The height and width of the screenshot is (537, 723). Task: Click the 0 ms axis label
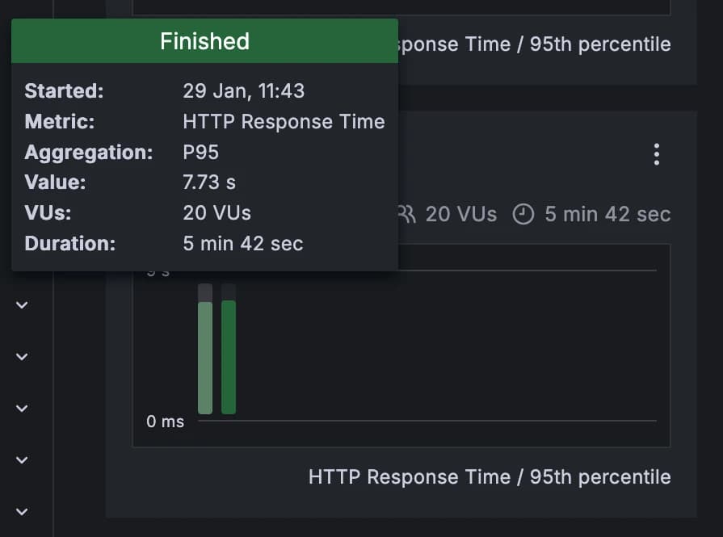point(166,422)
